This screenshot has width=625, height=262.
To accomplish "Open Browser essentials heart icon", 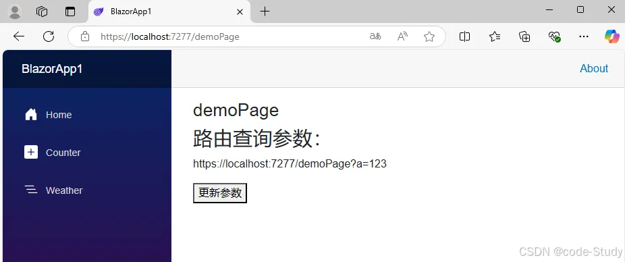I will pos(554,36).
